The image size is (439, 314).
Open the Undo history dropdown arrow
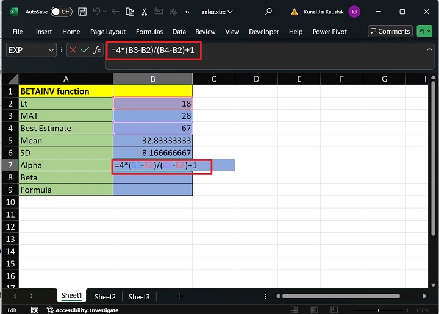(x=105, y=12)
